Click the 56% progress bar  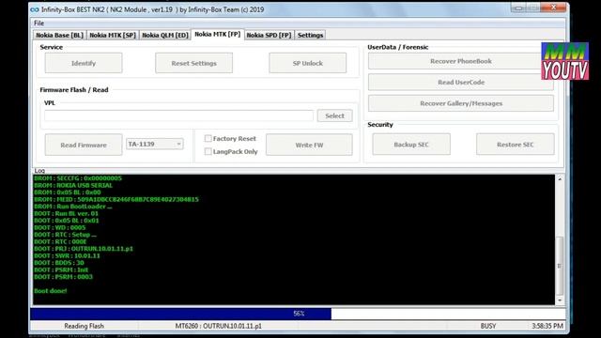(298, 314)
